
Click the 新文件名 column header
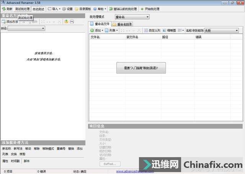132,37
